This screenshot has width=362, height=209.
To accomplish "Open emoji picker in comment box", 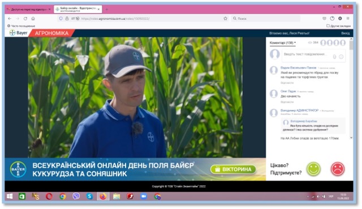I will point(341,57).
